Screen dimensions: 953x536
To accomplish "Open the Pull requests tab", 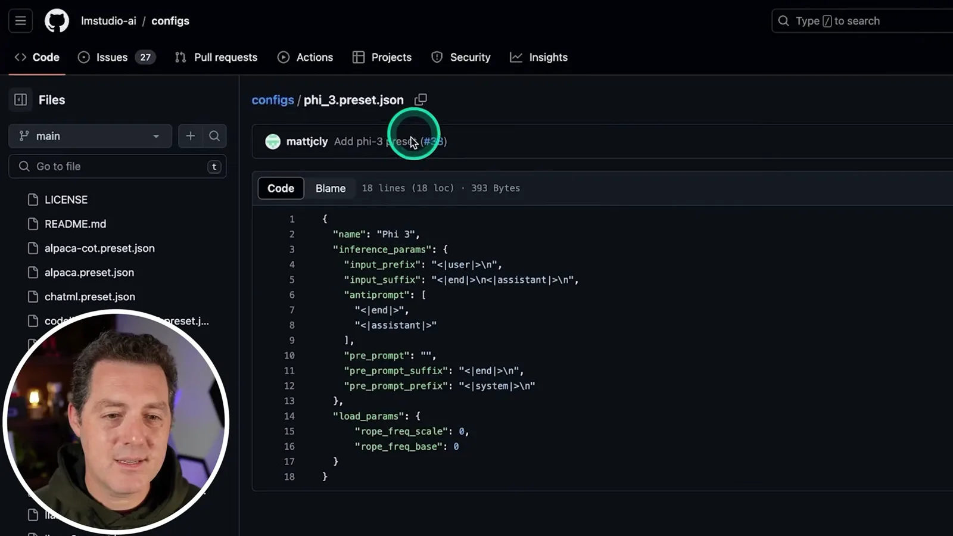I will (x=216, y=57).
